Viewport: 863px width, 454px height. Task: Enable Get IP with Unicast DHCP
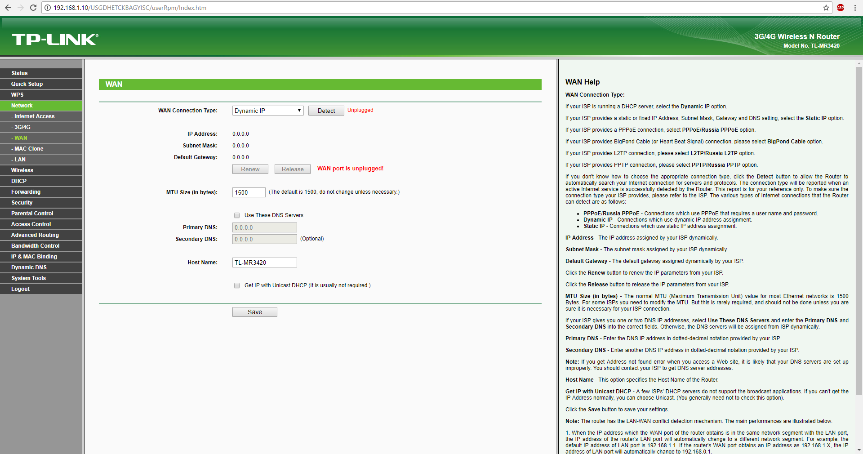point(237,285)
